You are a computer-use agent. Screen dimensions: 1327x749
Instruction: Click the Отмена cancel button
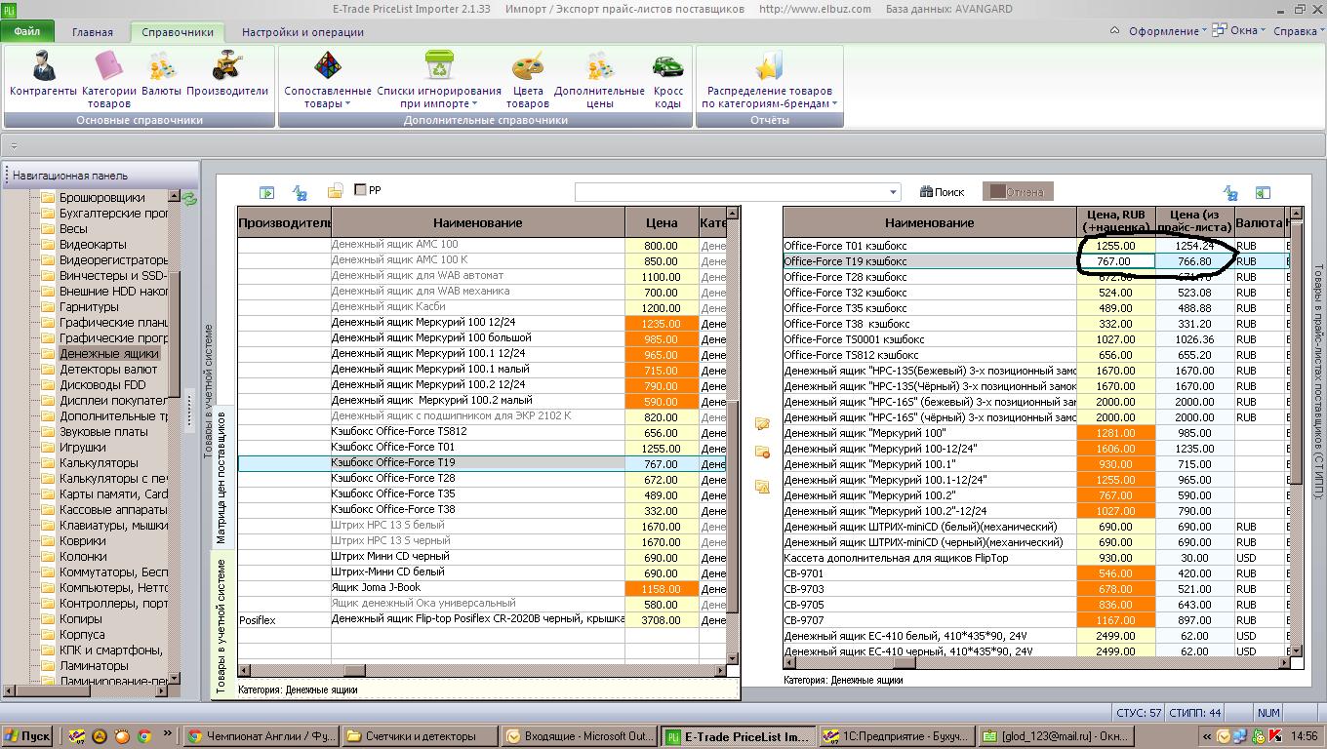[1018, 192]
